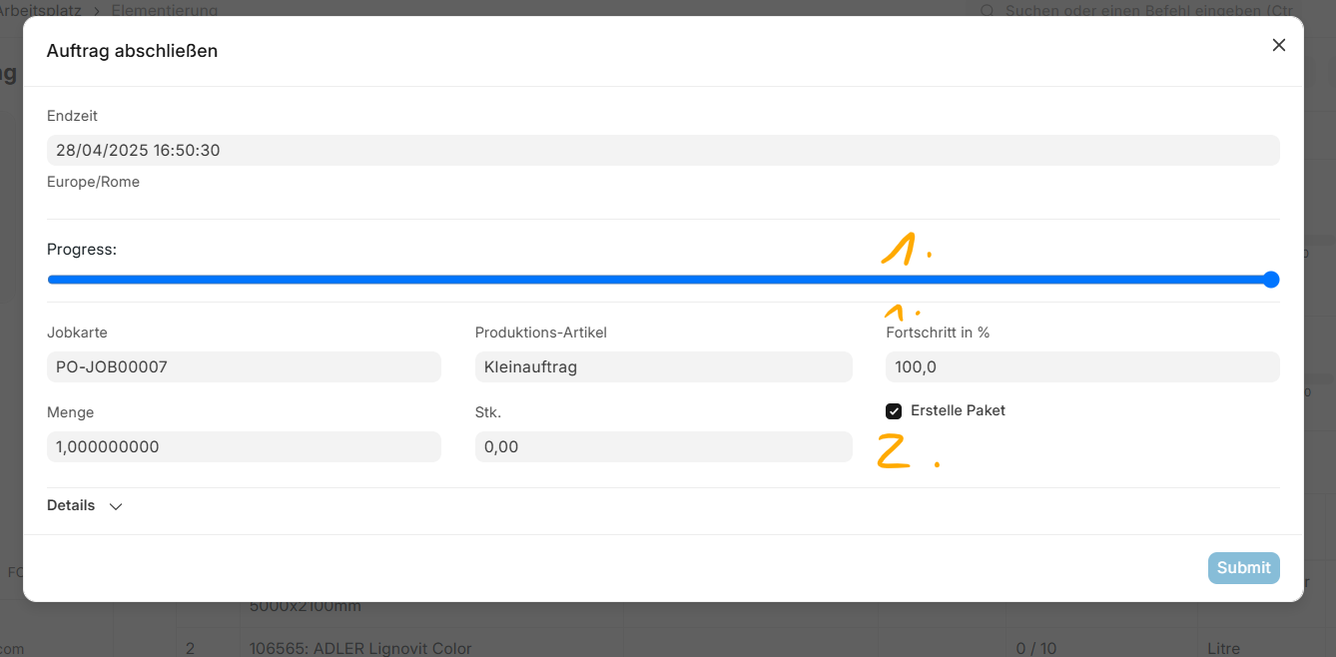This screenshot has height=657, width=1336.
Task: Click the middle of the Progress slider track
Action: [x=659, y=280]
